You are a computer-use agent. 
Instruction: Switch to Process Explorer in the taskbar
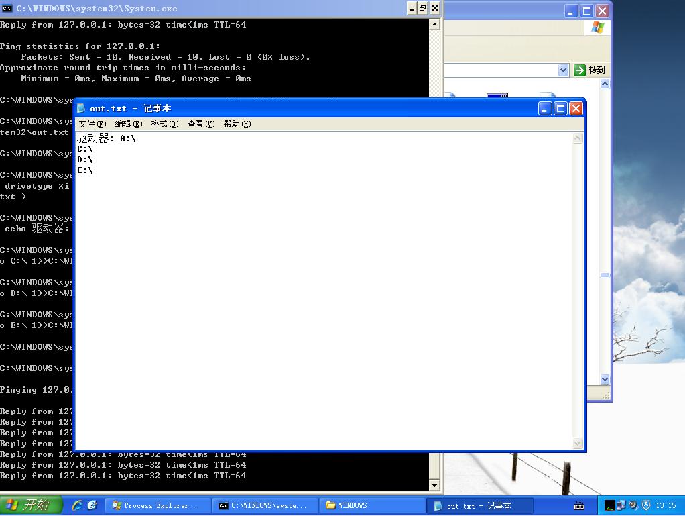click(155, 505)
